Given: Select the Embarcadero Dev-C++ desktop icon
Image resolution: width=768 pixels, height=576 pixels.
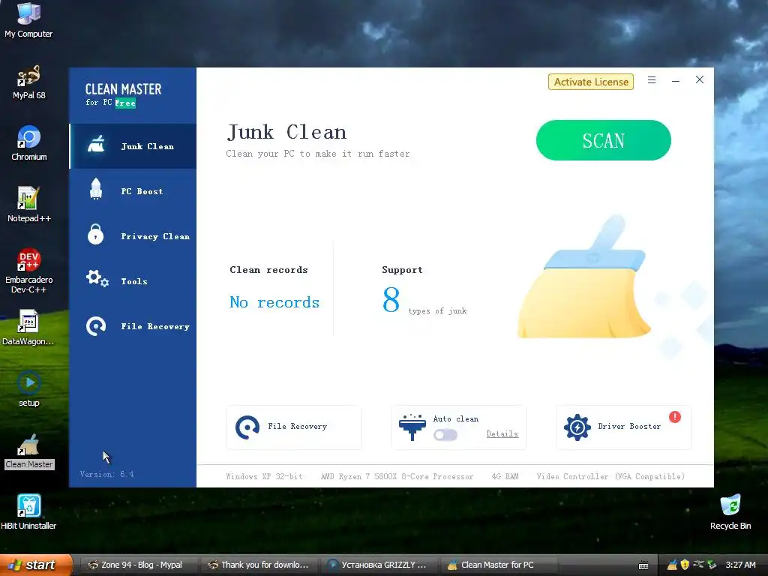Looking at the screenshot, I should pos(29,271).
